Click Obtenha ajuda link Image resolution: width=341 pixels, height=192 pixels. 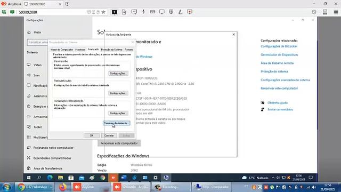point(278,102)
